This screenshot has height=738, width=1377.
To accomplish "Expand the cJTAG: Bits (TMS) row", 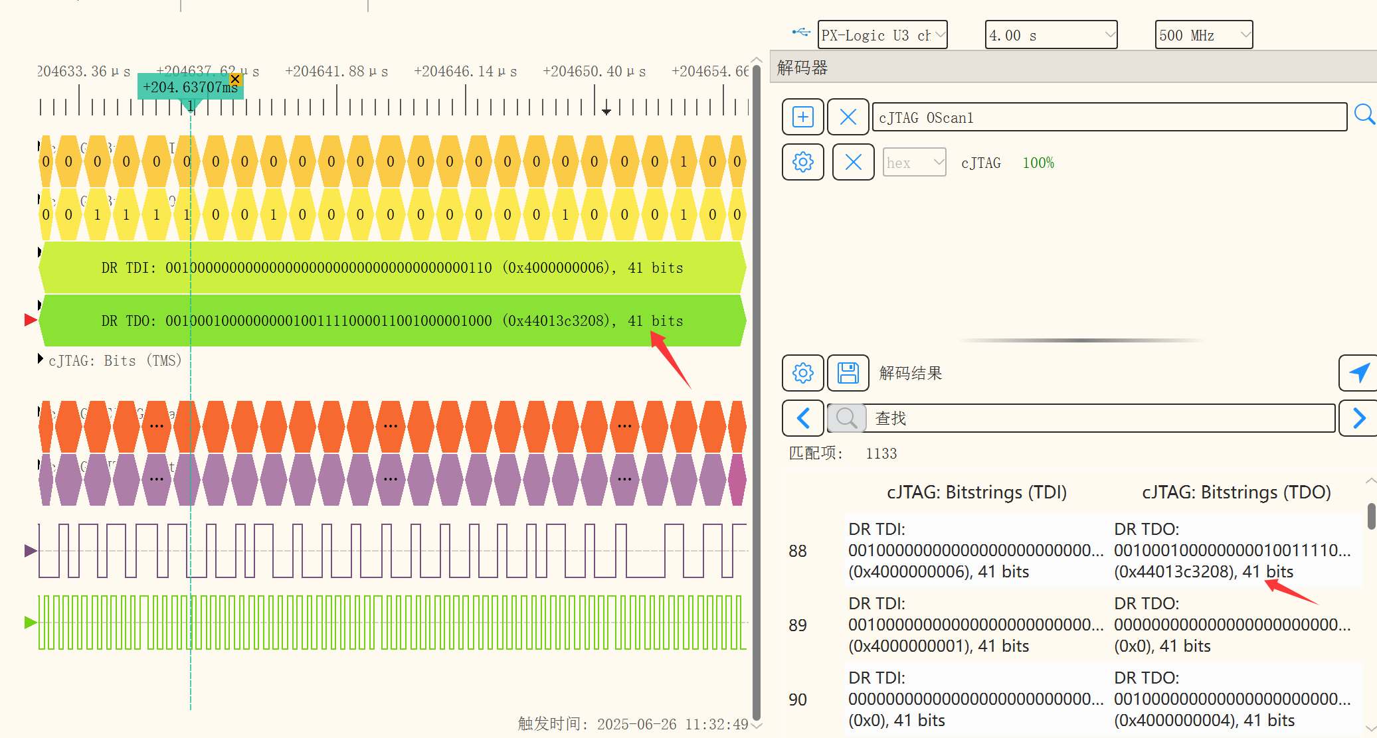I will point(41,359).
